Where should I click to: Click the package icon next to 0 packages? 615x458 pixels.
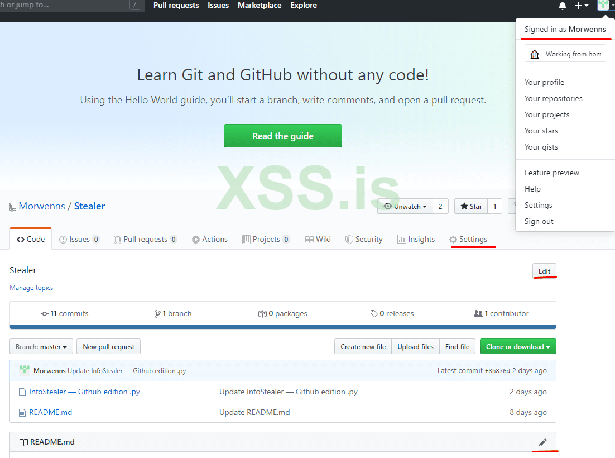(x=262, y=313)
